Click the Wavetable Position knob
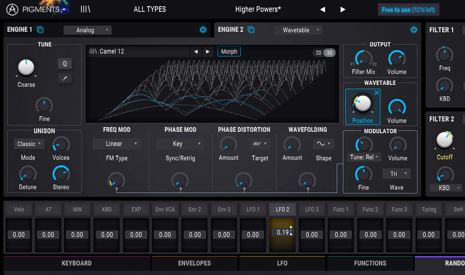The height and width of the screenshot is (275, 465). point(362,104)
